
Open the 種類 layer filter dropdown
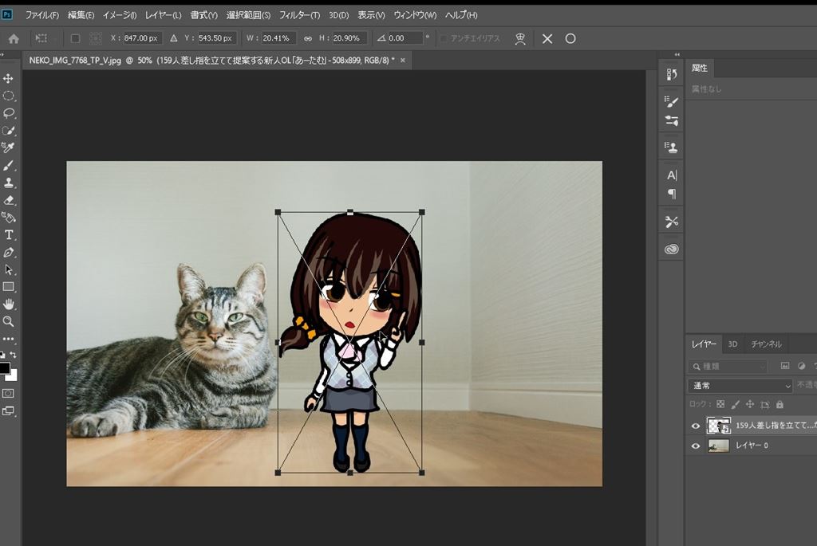(728, 366)
